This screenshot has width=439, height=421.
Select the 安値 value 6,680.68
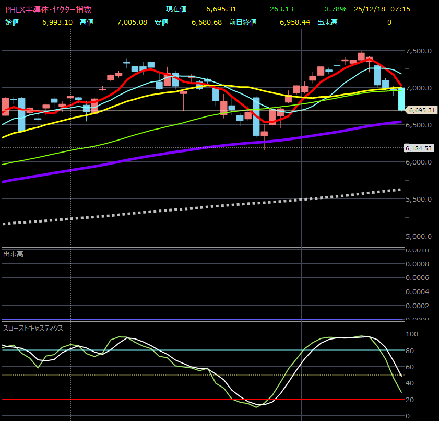tap(207, 22)
